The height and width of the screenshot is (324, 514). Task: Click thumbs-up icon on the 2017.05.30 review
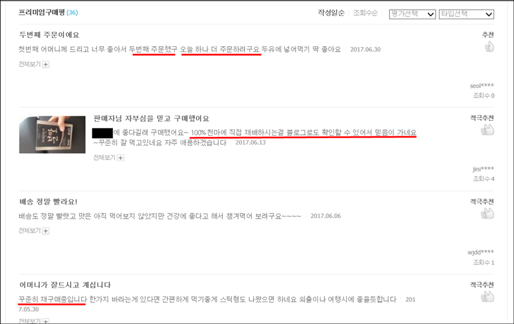coord(488,297)
